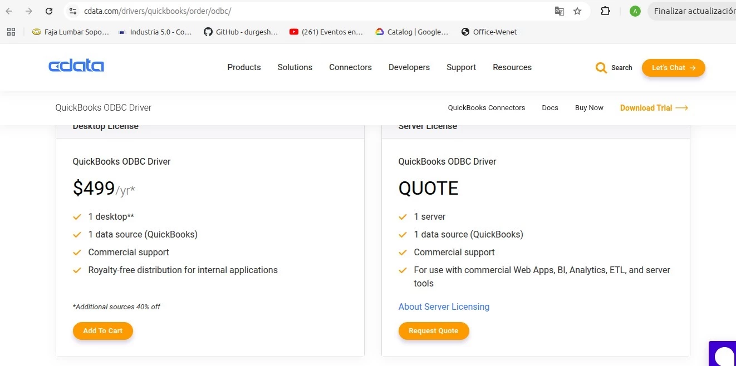Screen dimensions: 736x366
Task: Bookmark this page with the star icon
Action: tap(577, 11)
